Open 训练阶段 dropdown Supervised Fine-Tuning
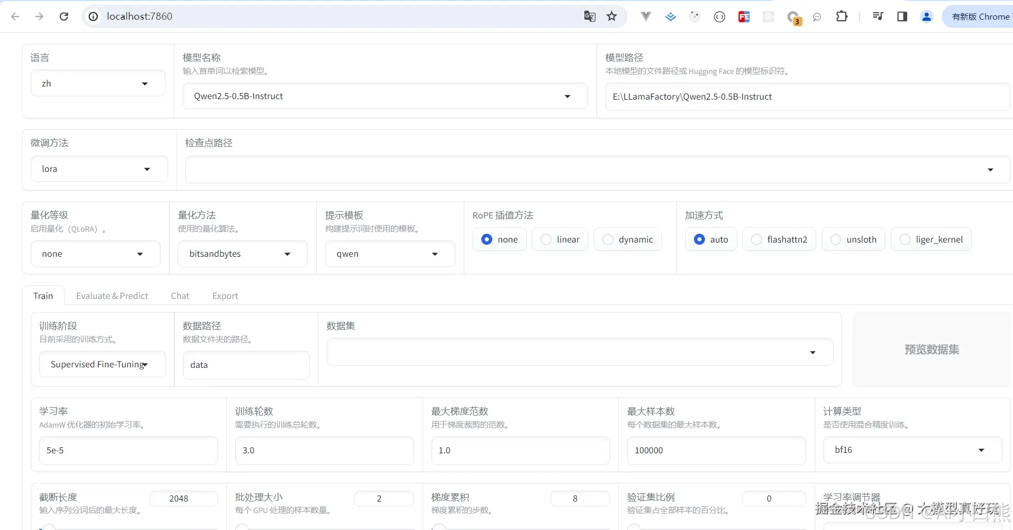The width and height of the screenshot is (1013, 530). pos(102,364)
